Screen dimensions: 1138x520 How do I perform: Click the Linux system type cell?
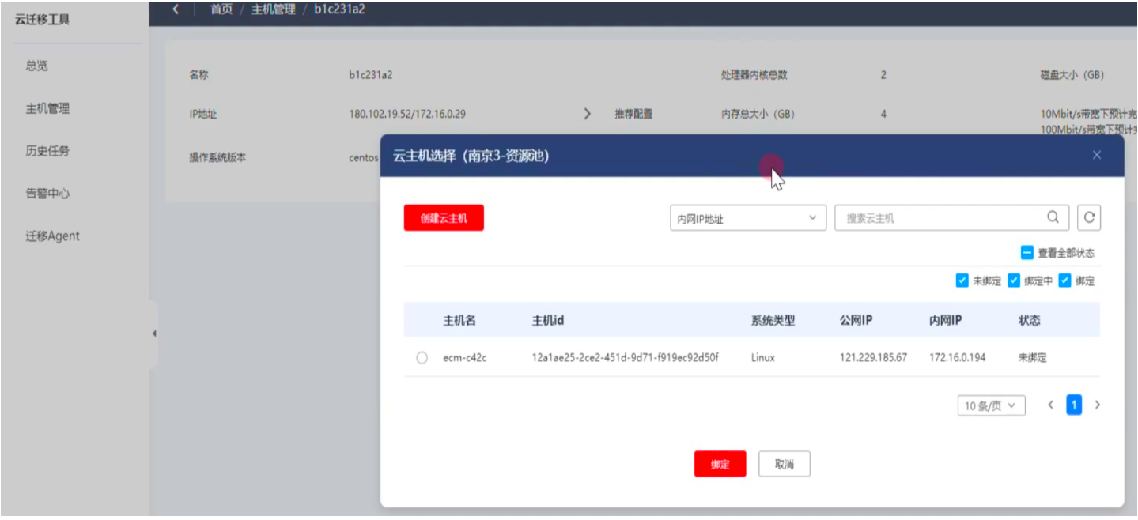click(x=763, y=358)
